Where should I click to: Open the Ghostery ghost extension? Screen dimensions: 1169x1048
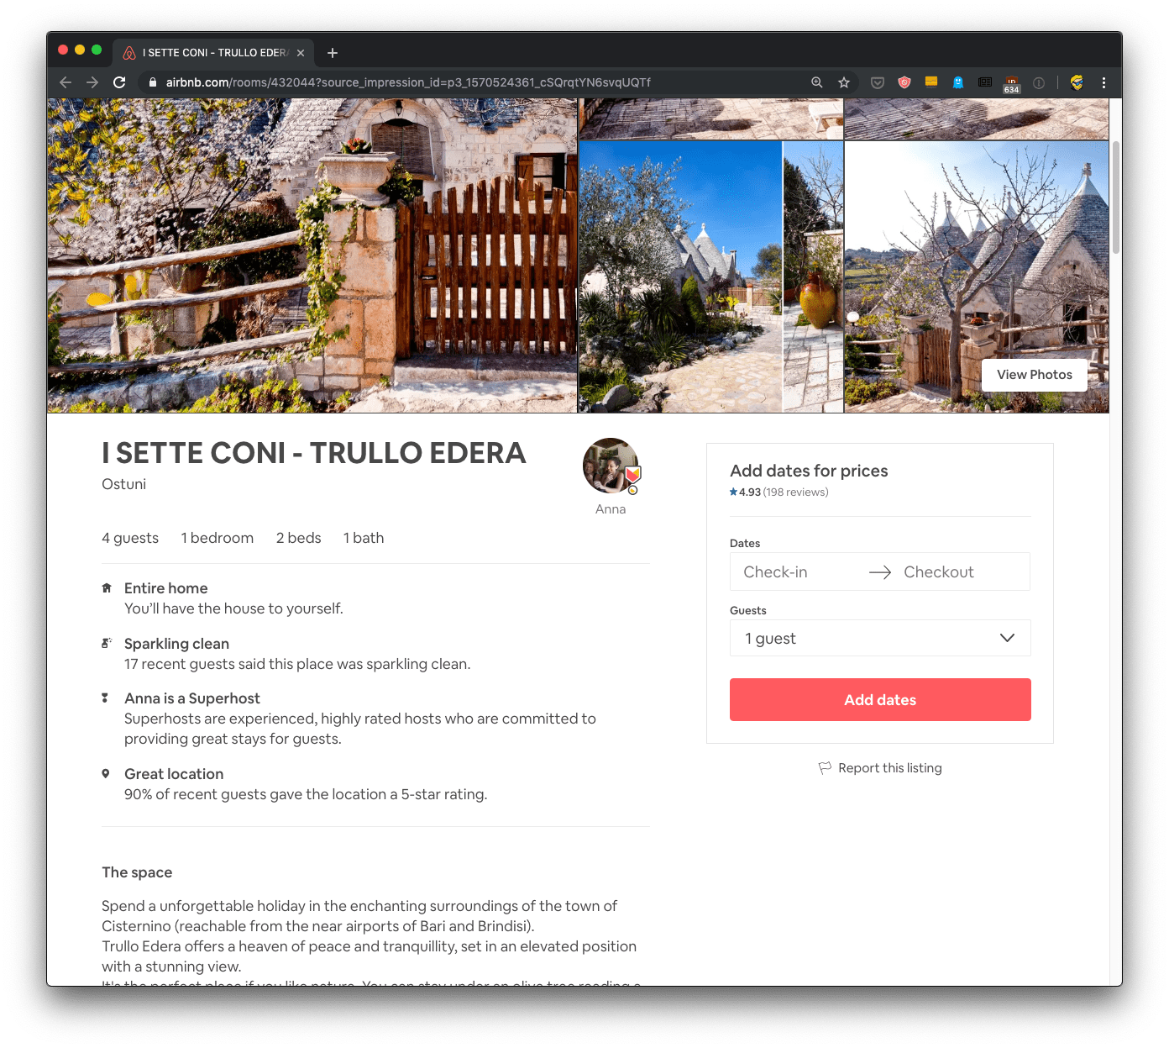pyautogui.click(x=957, y=82)
